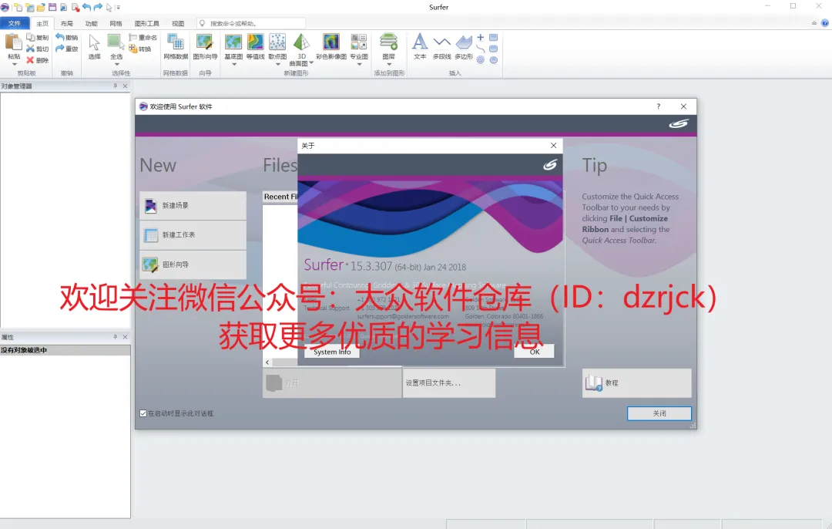The width and height of the screenshot is (832, 529).
Task: Click the System Info button
Action: coord(332,352)
